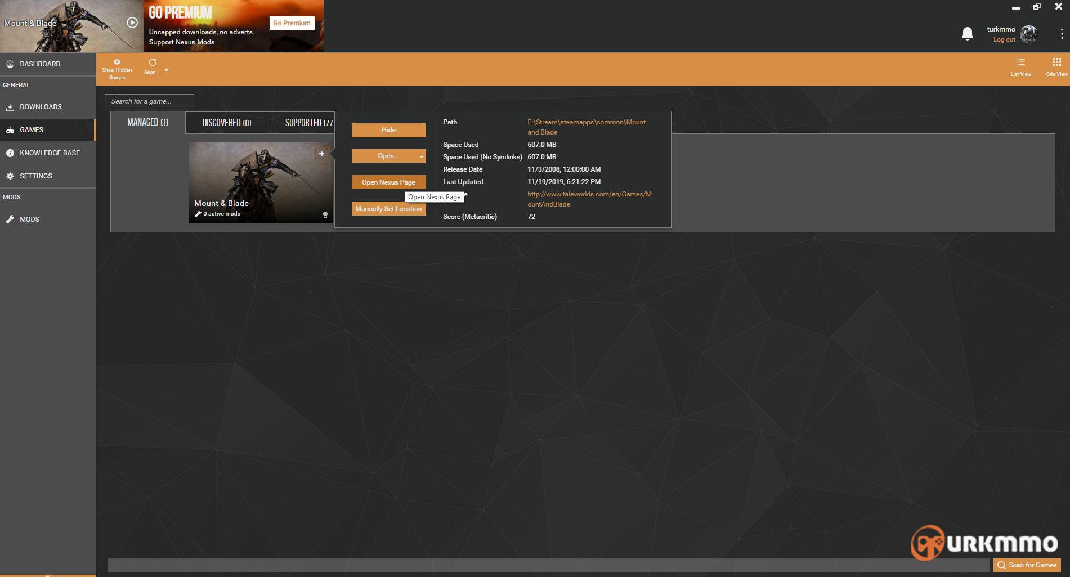The width and height of the screenshot is (1070, 577).
Task: Click the Last Updated date value
Action: [x=564, y=182]
